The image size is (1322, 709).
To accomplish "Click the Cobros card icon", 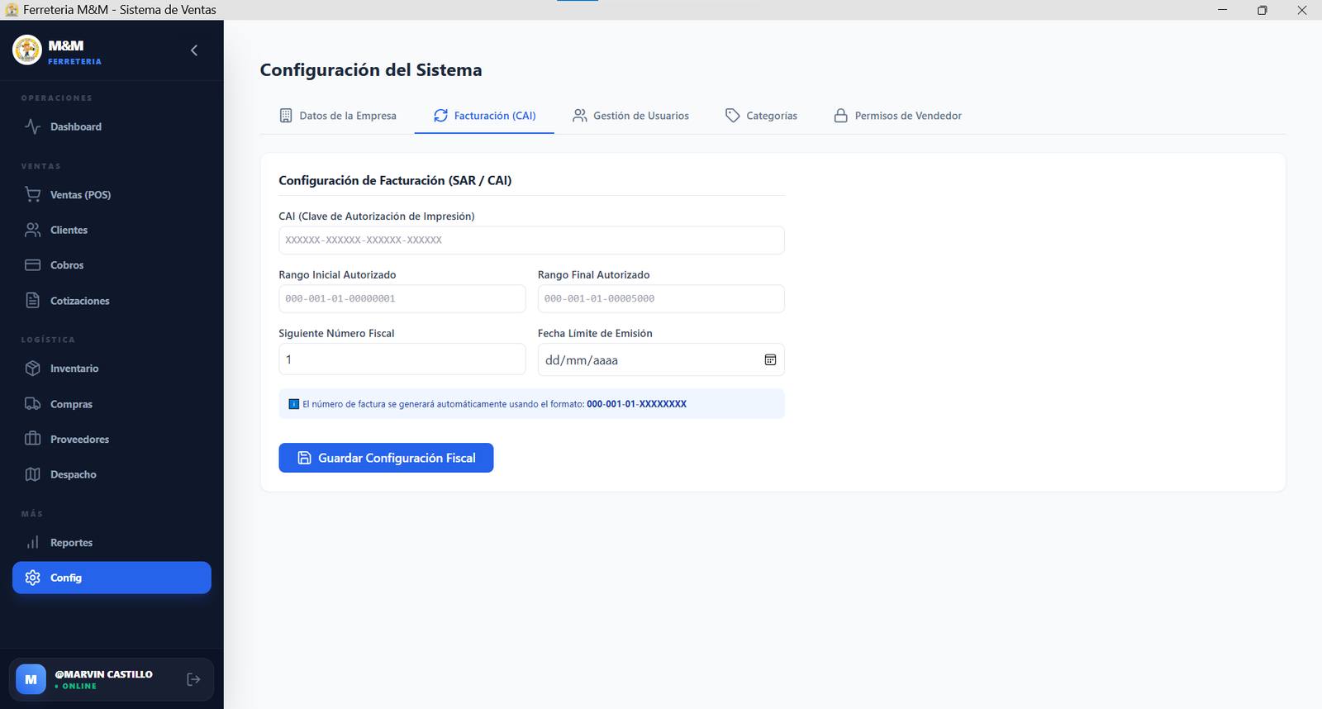I will pos(32,265).
